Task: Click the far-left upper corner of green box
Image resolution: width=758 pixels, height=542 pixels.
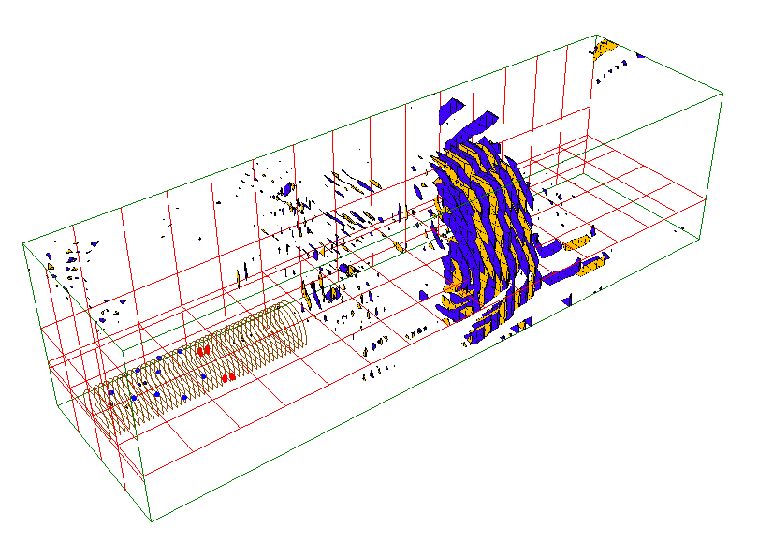Action: [x=24, y=242]
